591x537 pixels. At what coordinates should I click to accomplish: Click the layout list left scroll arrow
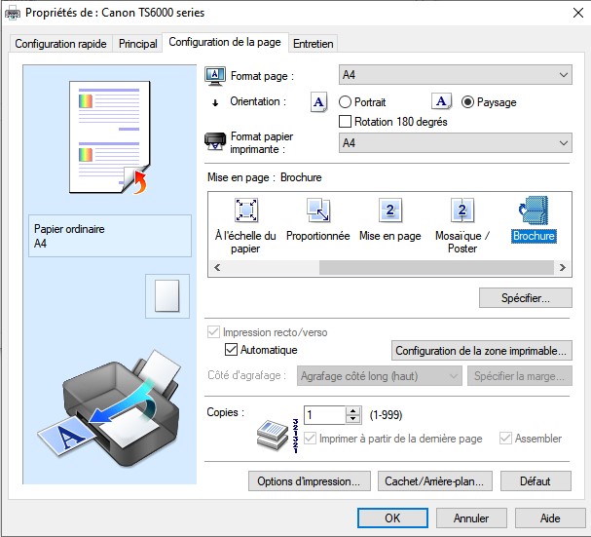[x=217, y=268]
